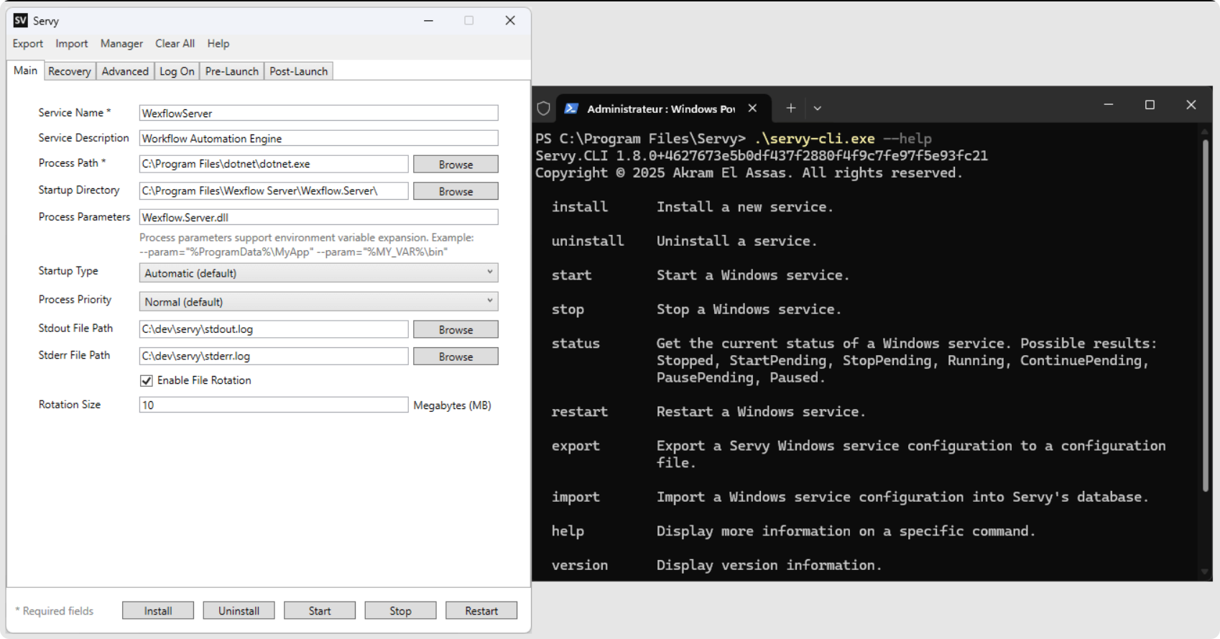1220x639 pixels.
Task: Close the Administrateur PowerShell tab
Action: click(752, 108)
